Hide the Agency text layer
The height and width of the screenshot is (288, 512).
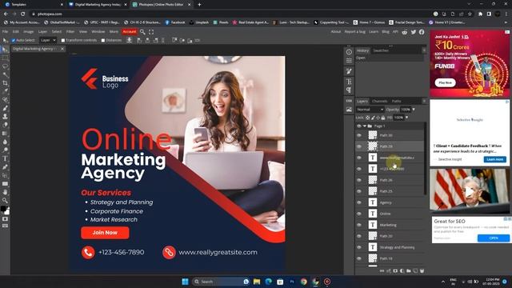click(x=359, y=202)
